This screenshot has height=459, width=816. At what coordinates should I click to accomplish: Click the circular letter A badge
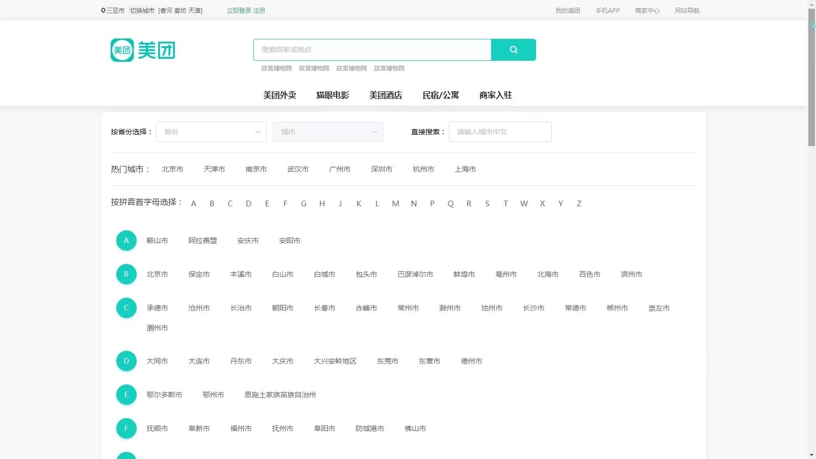point(126,240)
